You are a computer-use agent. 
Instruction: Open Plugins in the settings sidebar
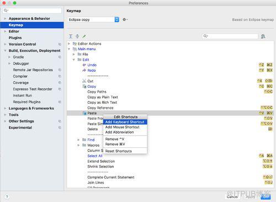(15, 38)
